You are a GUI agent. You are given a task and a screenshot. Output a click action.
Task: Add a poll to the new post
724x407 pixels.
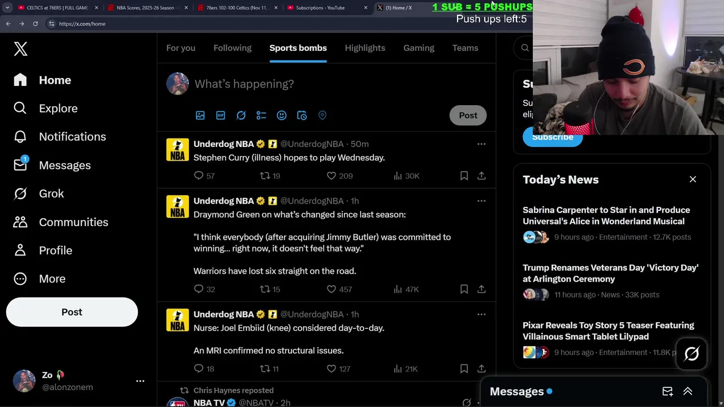click(261, 115)
